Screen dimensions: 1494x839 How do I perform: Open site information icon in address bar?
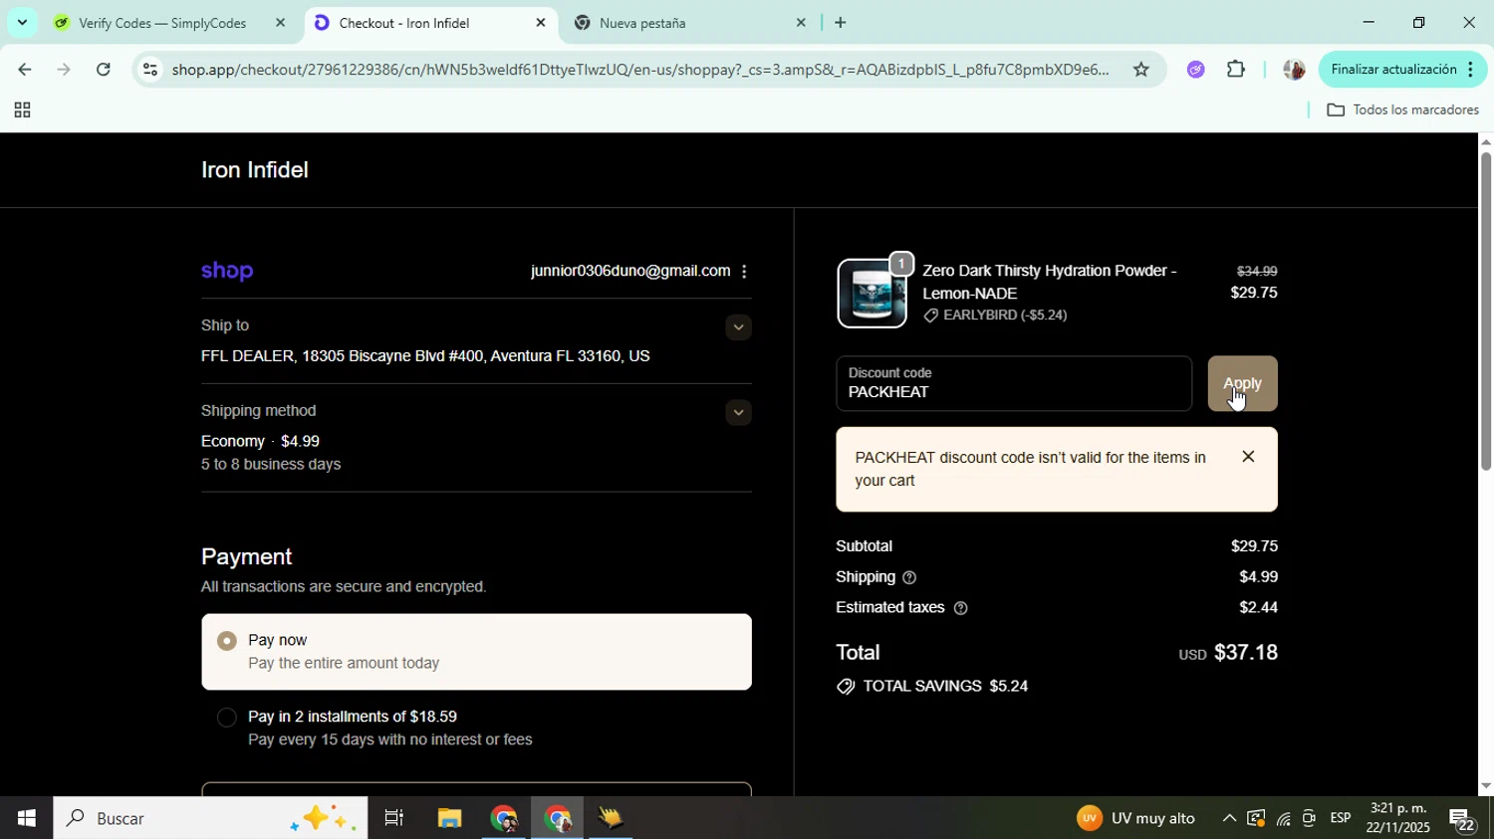[150, 70]
